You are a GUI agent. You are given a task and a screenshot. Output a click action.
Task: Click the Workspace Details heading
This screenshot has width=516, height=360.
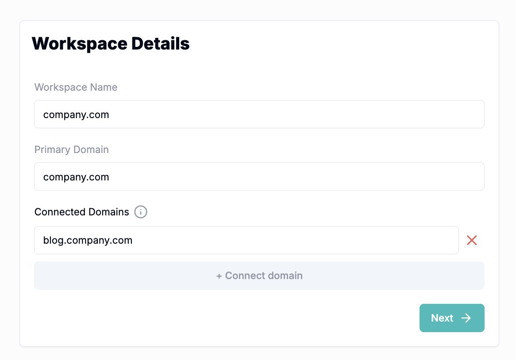(111, 44)
